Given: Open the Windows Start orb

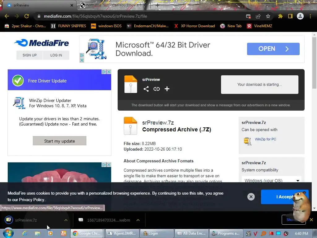Looking at the screenshot, I should click(8, 233).
